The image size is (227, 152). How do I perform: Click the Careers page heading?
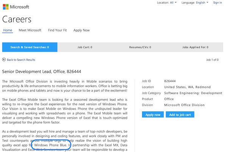point(17,19)
